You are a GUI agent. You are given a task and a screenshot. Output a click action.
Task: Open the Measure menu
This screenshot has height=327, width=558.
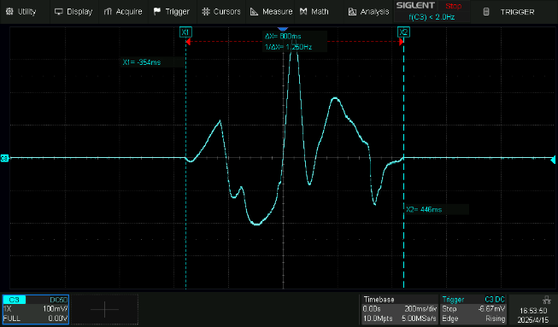(x=272, y=12)
